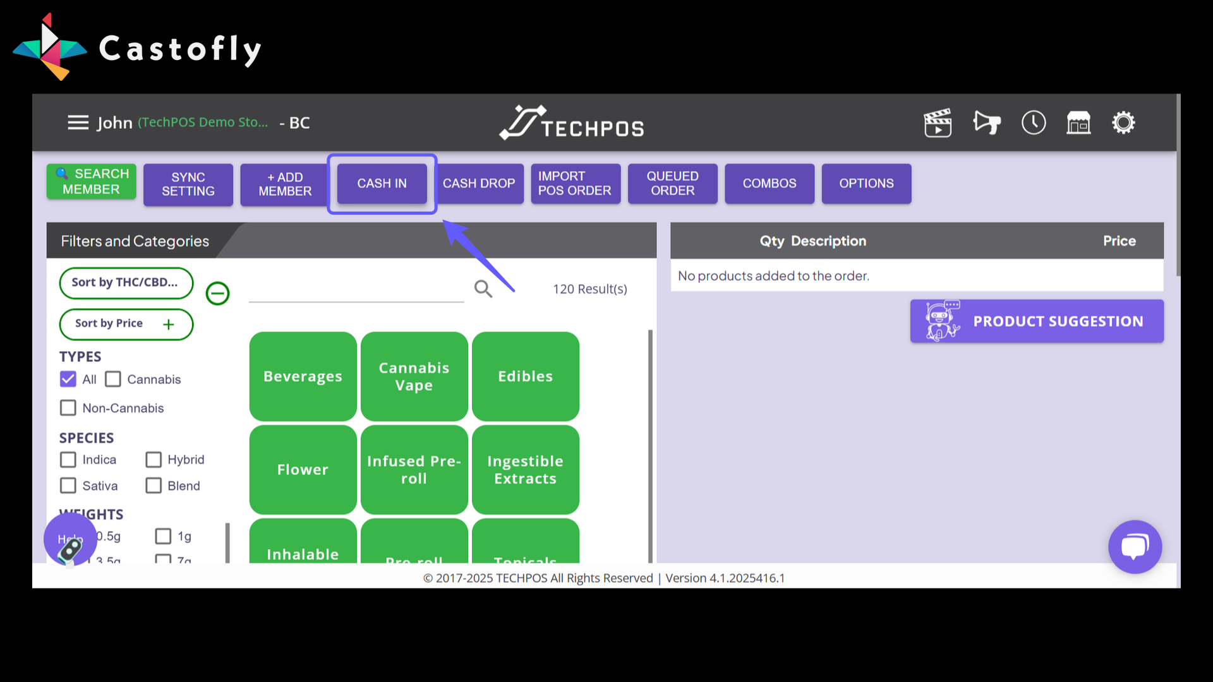Screen dimensions: 1213x682
Task: Click the TechPOS Demo Store name
Action: coord(203,123)
